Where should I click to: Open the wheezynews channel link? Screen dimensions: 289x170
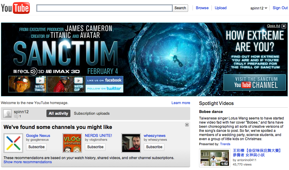coord(155,136)
